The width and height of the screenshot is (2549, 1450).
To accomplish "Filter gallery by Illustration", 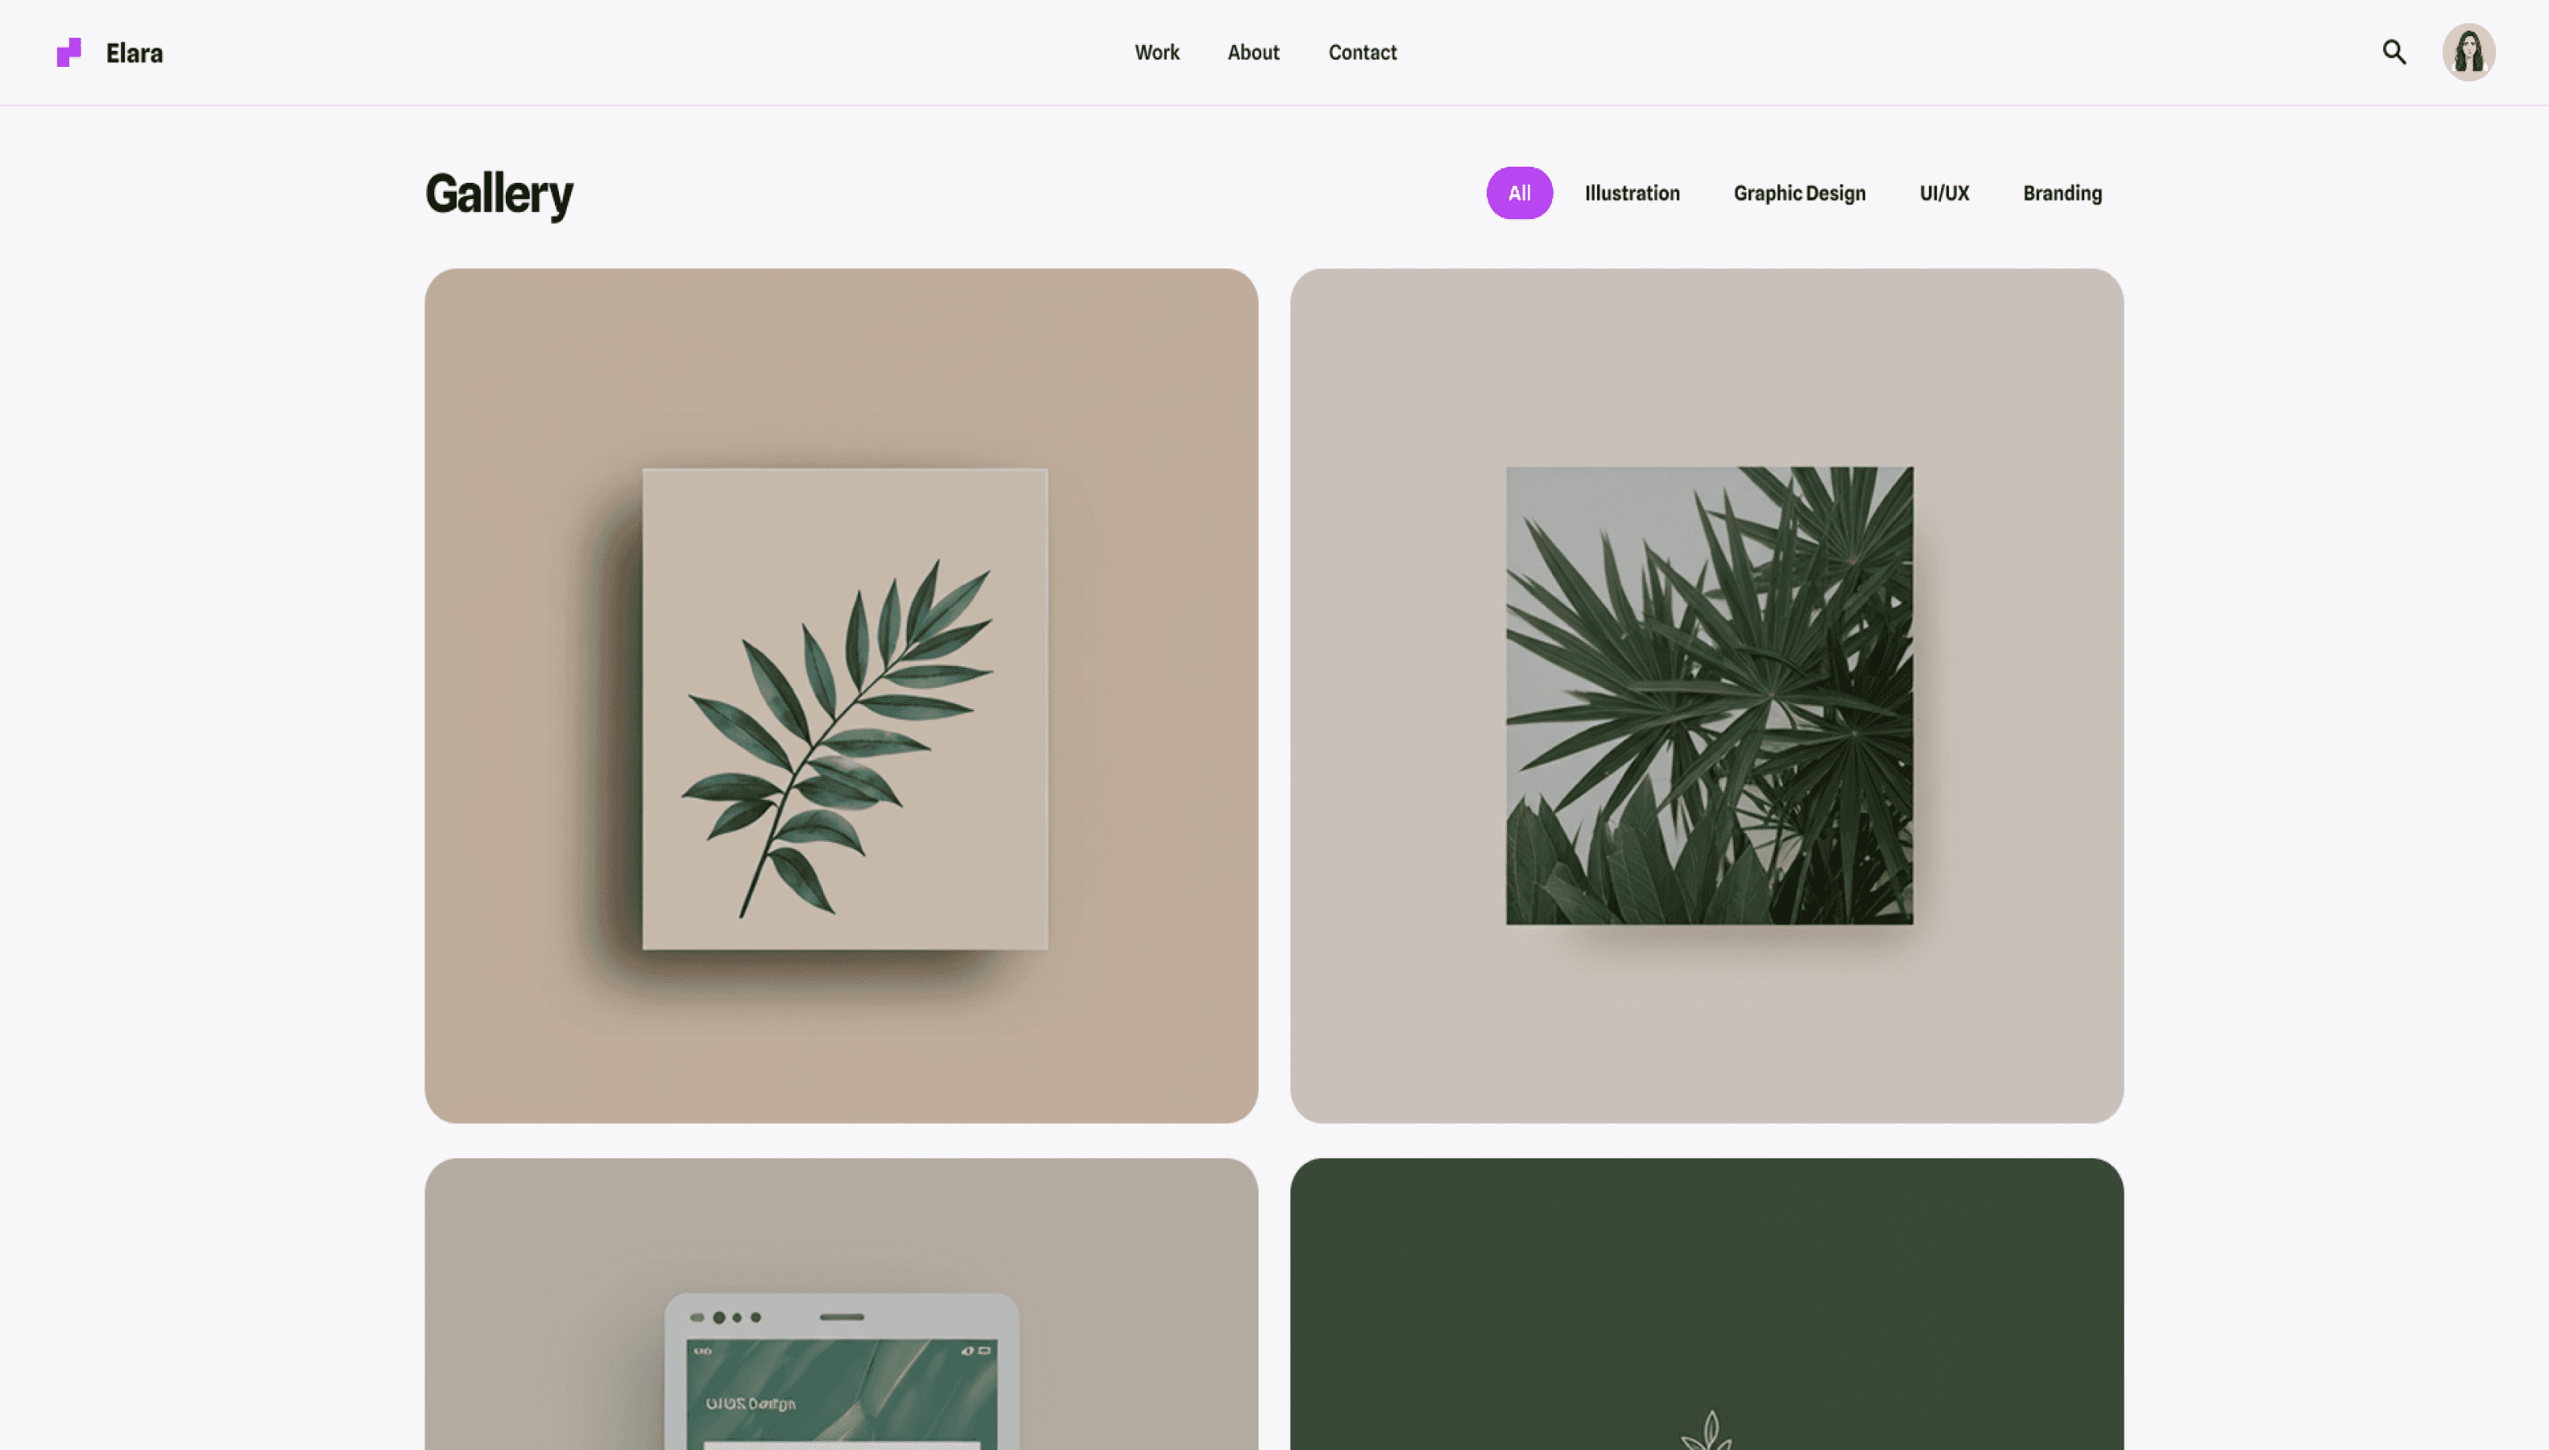I will tap(1632, 193).
